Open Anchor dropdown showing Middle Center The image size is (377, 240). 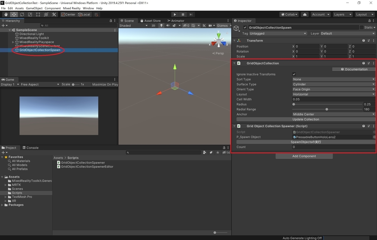tap(334, 114)
